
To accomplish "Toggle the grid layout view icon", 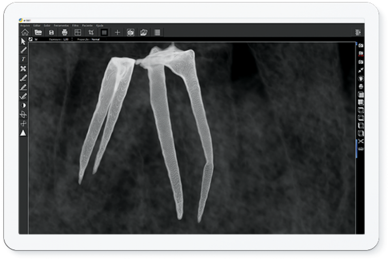I will 78,32.
